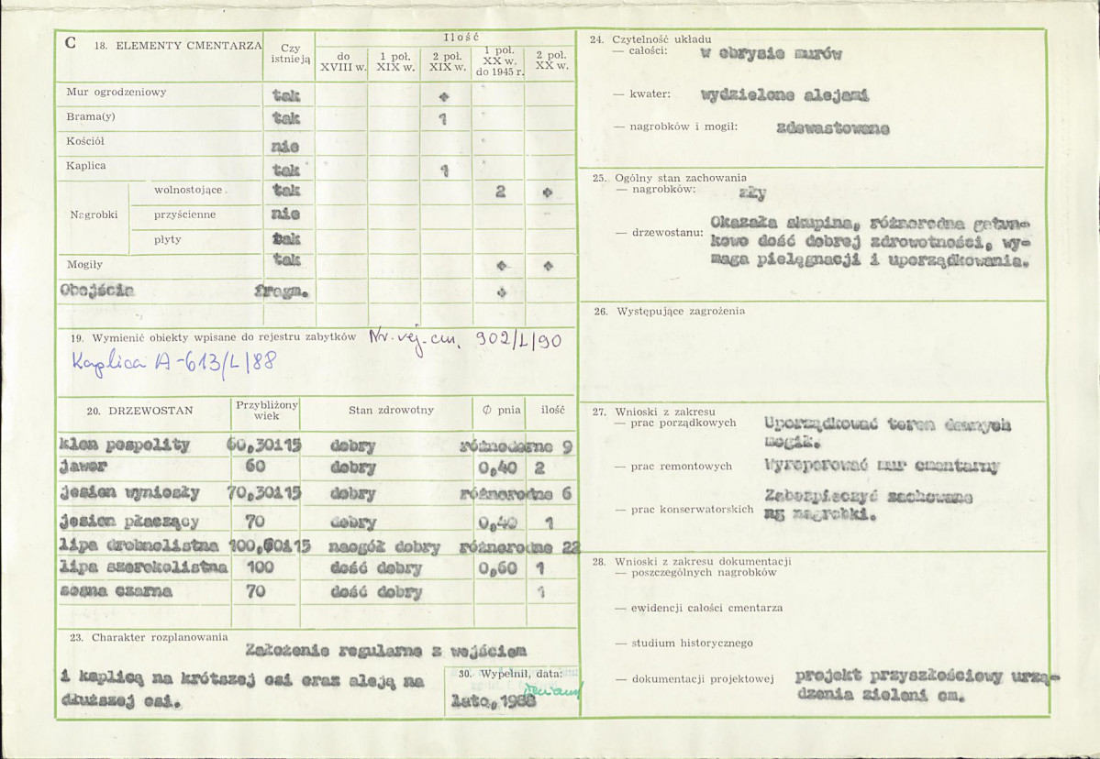This screenshot has height=759, width=1100.
Task: Select the 'zdewastowane' text under nagrobków i mogił
Action: point(833,128)
